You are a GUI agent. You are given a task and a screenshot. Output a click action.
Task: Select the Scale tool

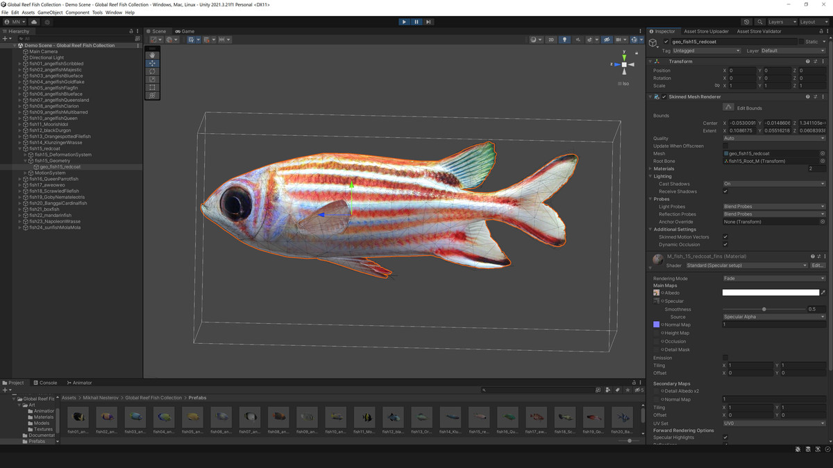pyautogui.click(x=152, y=80)
